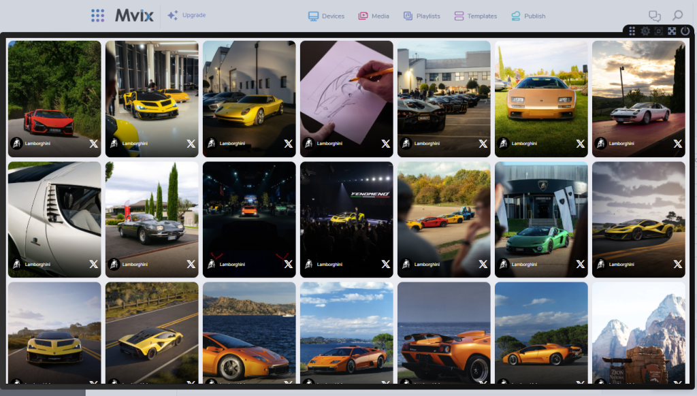This screenshot has width=697, height=396.
Task: Open the preview schedule gear icon
Action: (645, 31)
